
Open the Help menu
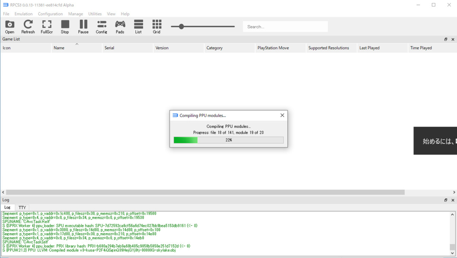coord(125,14)
